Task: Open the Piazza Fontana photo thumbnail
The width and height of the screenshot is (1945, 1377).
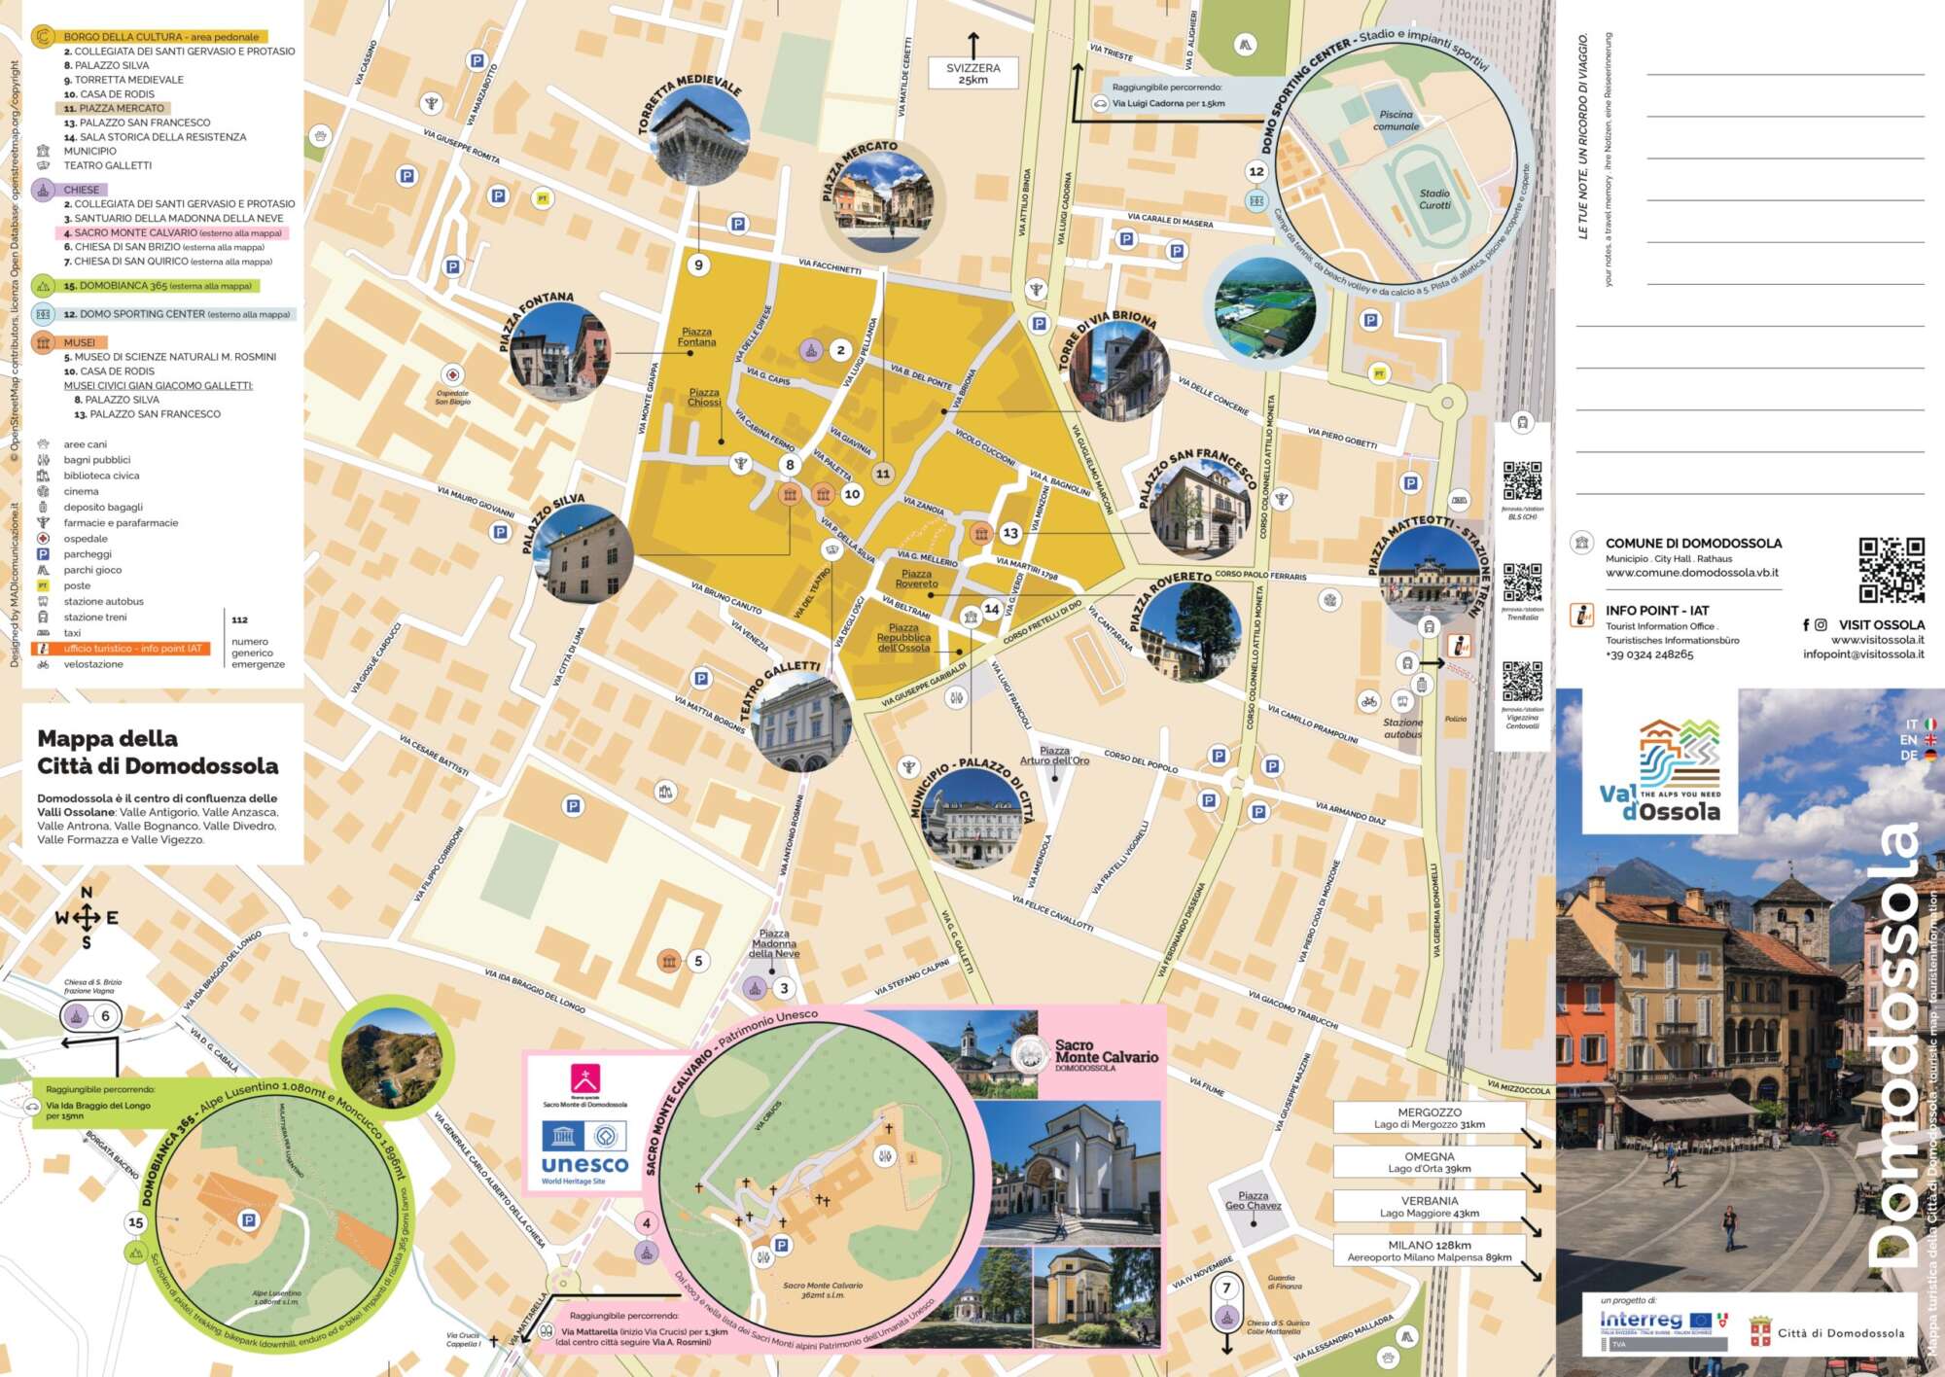Action: [x=560, y=352]
